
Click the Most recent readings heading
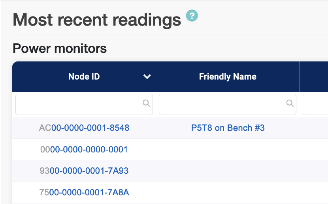tap(97, 20)
